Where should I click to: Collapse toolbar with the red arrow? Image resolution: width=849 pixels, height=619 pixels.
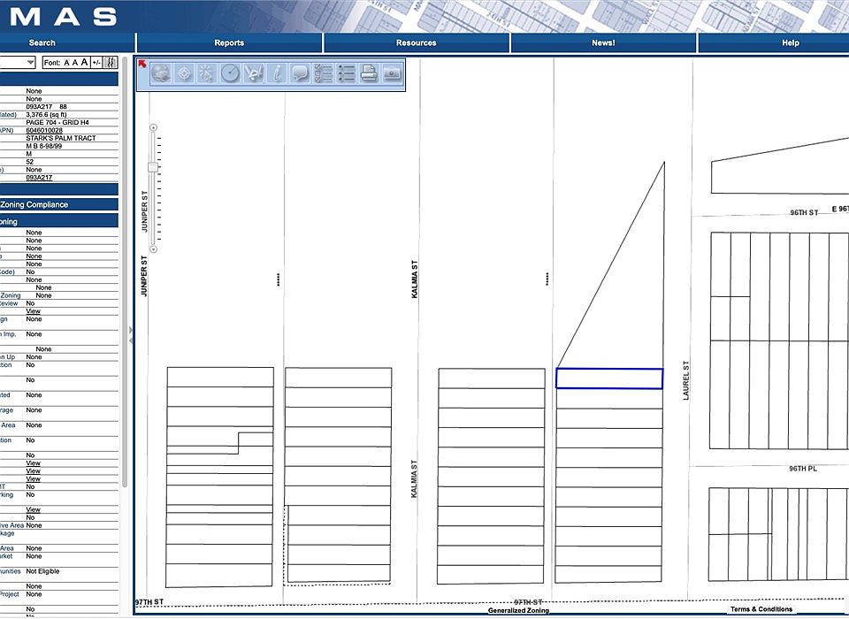[141, 65]
